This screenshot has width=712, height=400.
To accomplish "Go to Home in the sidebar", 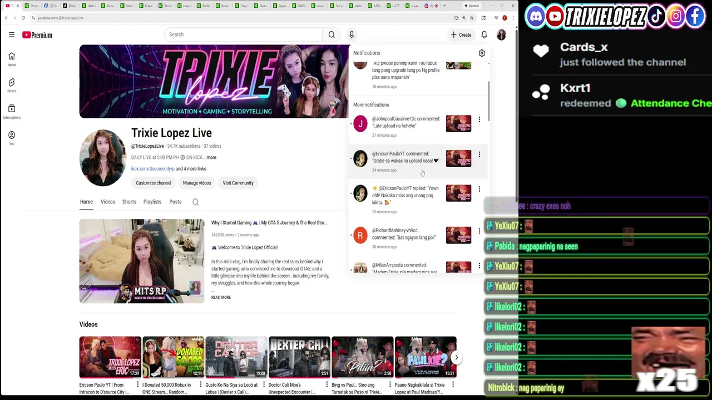I will pyautogui.click(x=12, y=59).
